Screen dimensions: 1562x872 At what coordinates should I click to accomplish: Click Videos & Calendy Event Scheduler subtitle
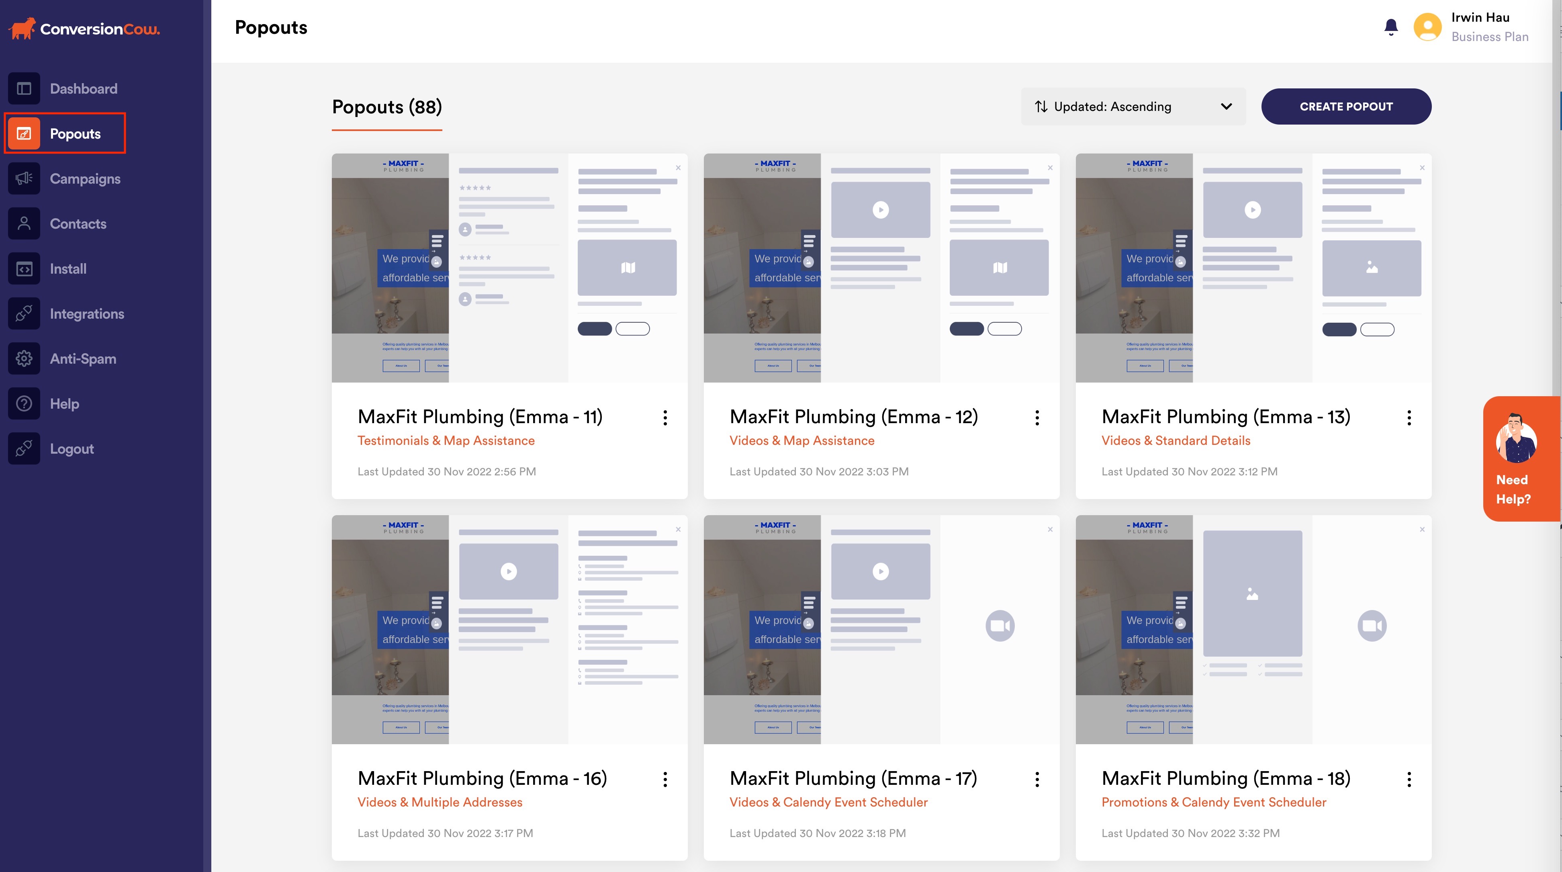click(829, 802)
